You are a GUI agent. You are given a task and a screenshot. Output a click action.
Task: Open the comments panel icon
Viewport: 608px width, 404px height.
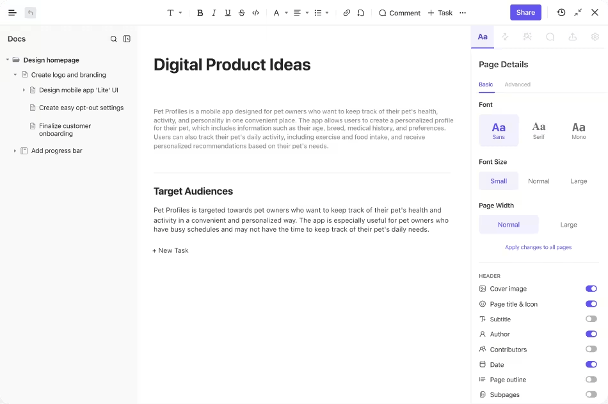[550, 37]
